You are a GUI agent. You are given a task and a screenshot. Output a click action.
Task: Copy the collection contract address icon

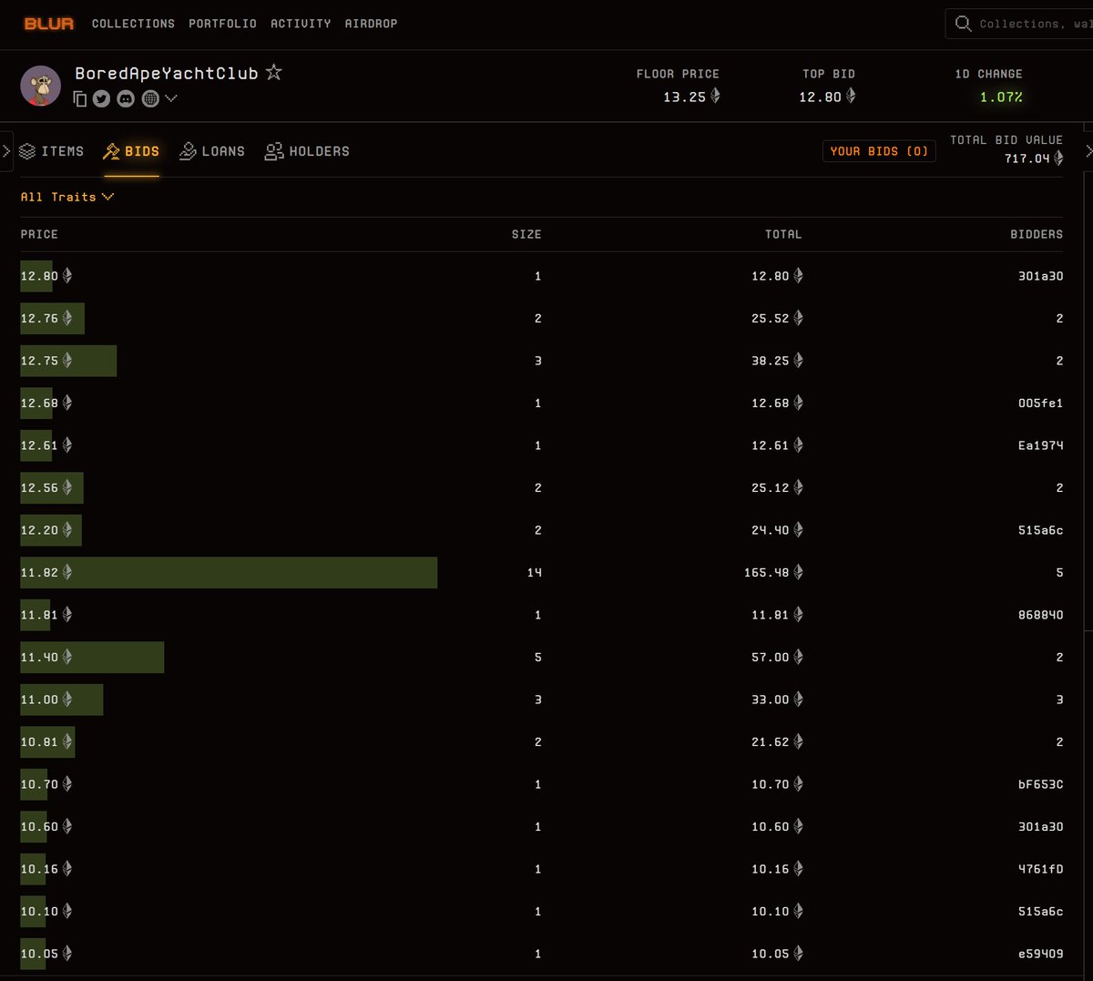[80, 98]
